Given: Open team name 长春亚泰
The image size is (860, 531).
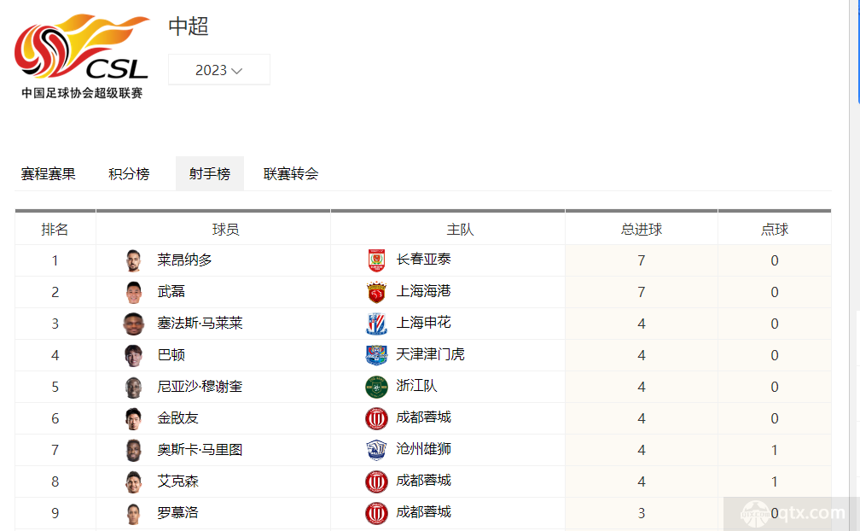Looking at the screenshot, I should (423, 259).
